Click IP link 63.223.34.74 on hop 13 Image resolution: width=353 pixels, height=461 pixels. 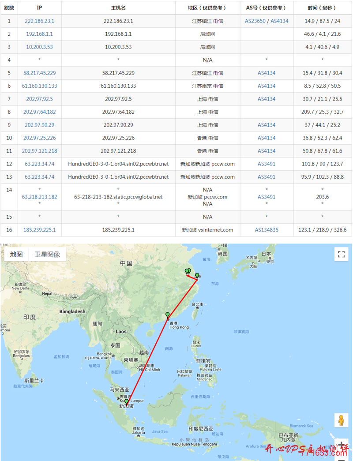tap(40, 176)
